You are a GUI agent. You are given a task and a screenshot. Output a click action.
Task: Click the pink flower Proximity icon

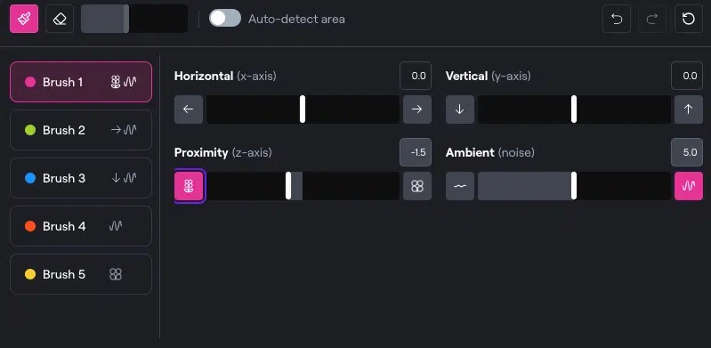point(189,186)
